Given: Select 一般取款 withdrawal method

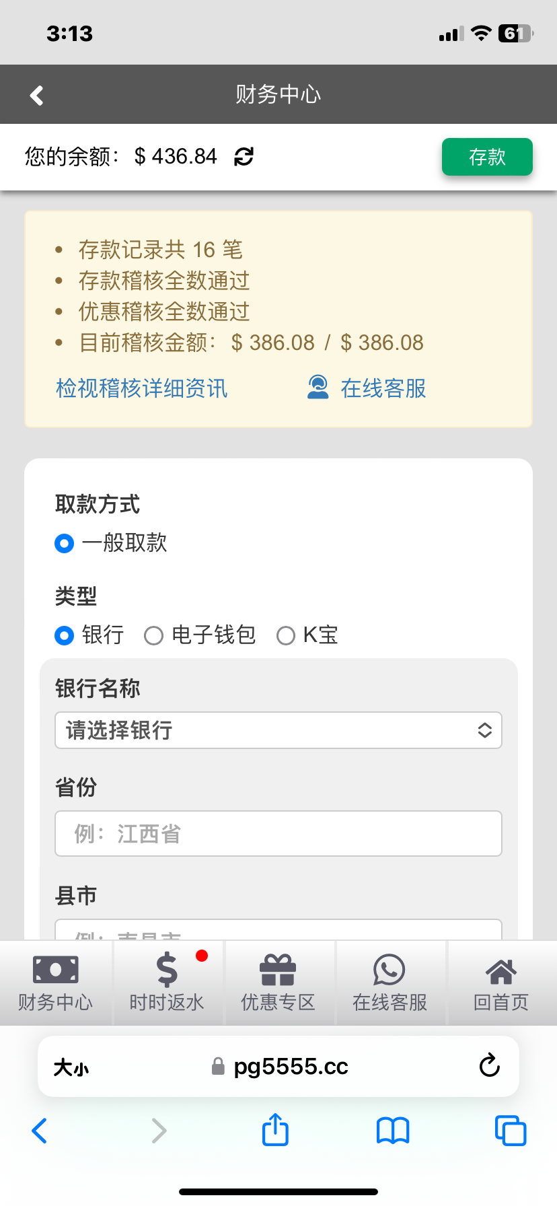Looking at the screenshot, I should coord(65,543).
